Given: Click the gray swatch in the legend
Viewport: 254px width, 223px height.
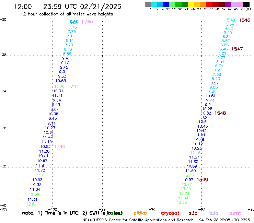Looking at the screenshot, I should pyautogui.click(x=148, y=4).
